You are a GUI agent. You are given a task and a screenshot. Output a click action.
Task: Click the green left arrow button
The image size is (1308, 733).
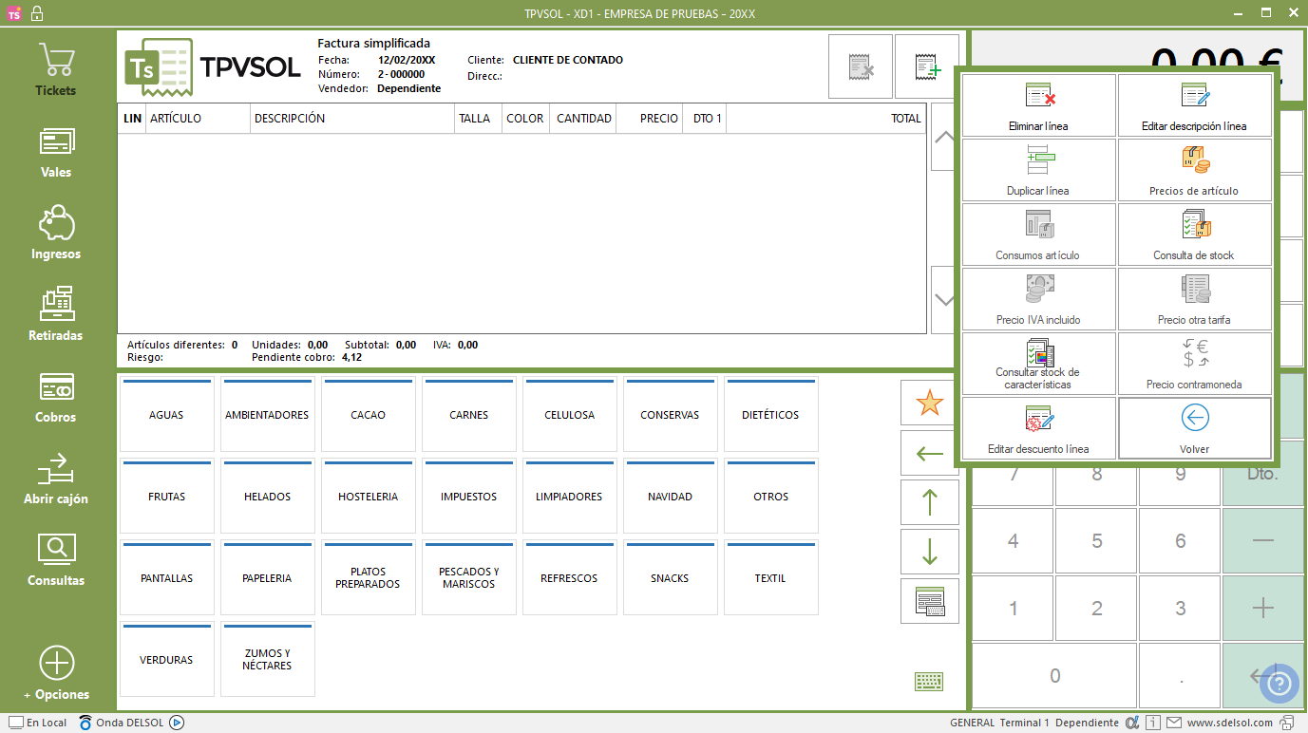[930, 453]
